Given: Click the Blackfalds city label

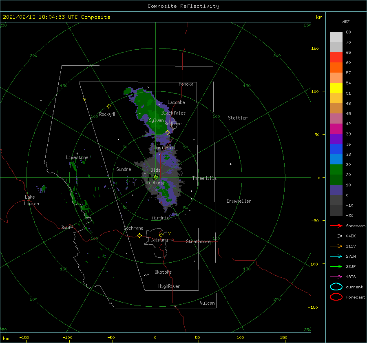Looking at the screenshot, I should 173,113.
